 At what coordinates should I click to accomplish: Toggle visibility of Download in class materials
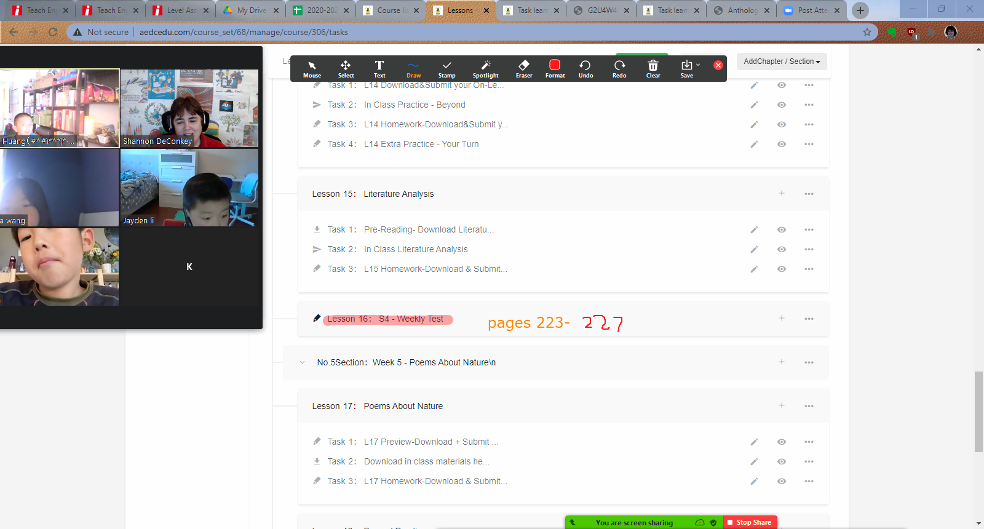(x=782, y=462)
